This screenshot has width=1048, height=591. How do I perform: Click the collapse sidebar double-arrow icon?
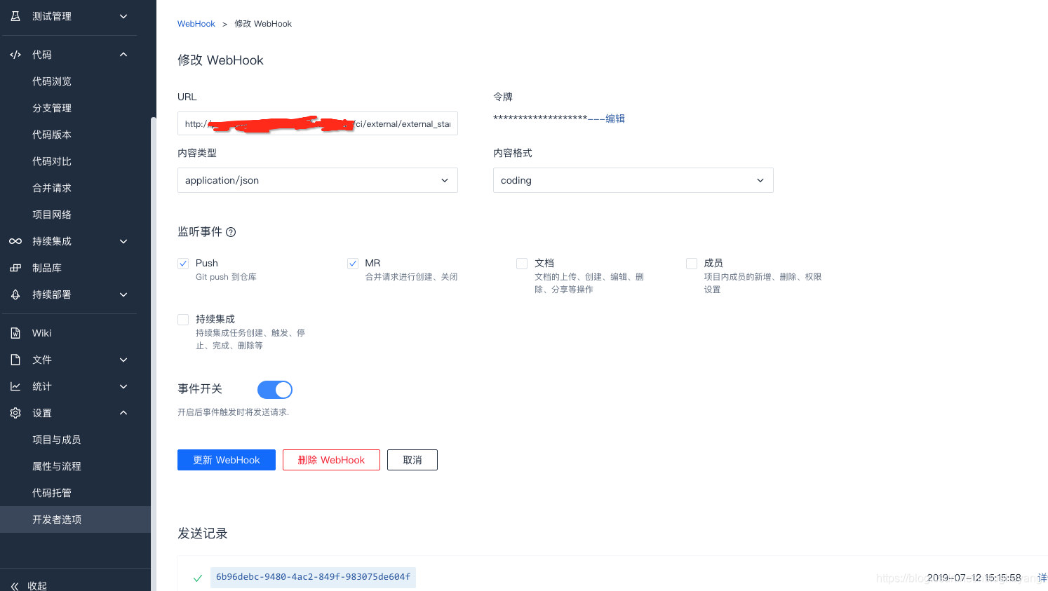pos(15,586)
